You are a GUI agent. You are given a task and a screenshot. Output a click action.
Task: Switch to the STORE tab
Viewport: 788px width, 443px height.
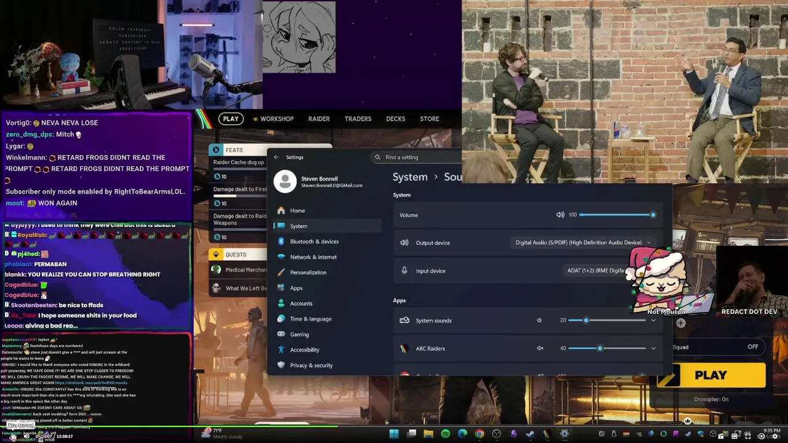429,119
